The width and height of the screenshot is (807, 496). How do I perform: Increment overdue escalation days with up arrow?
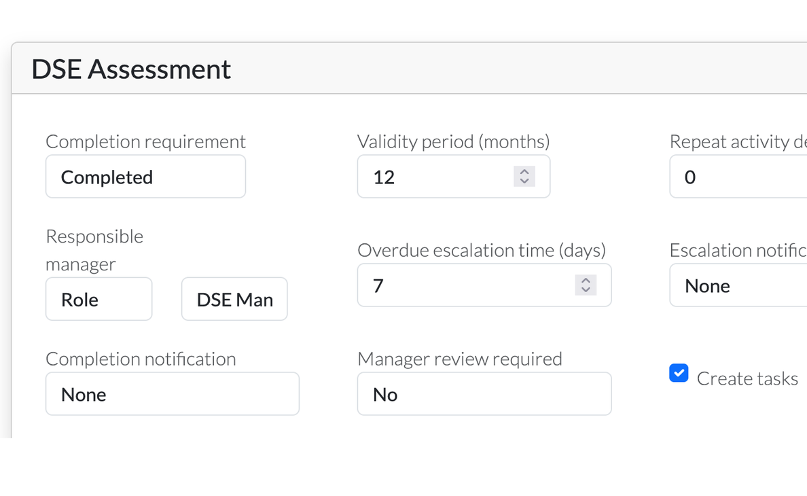pos(586,281)
